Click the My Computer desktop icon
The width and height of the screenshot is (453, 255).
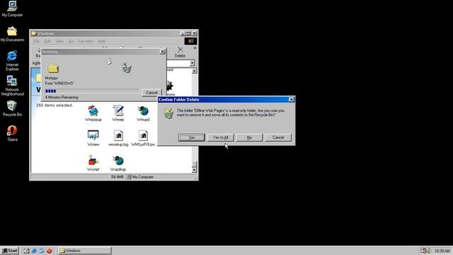[x=12, y=6]
